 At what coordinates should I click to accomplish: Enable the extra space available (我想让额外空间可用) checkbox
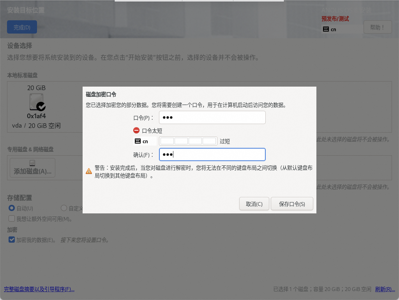click(12, 219)
